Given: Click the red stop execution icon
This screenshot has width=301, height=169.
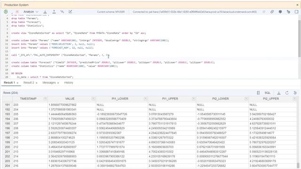Looking at the screenshot, I should [17, 12].
